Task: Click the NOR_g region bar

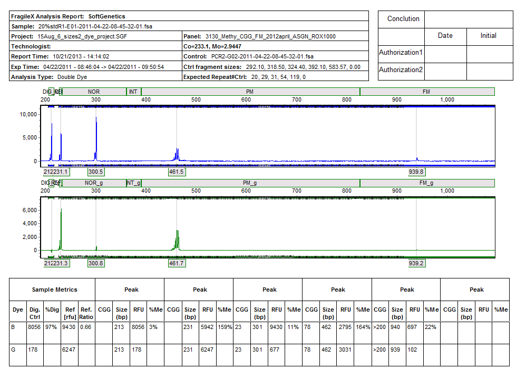Action: pyautogui.click(x=94, y=183)
